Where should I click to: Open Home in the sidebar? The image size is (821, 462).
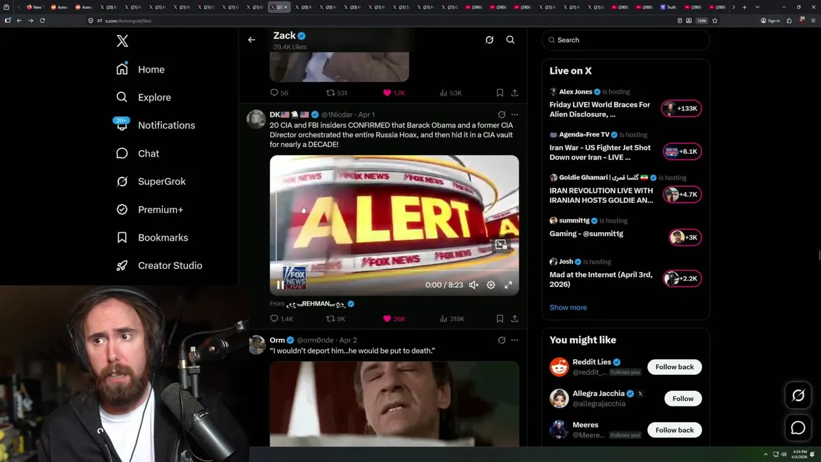[140, 69]
